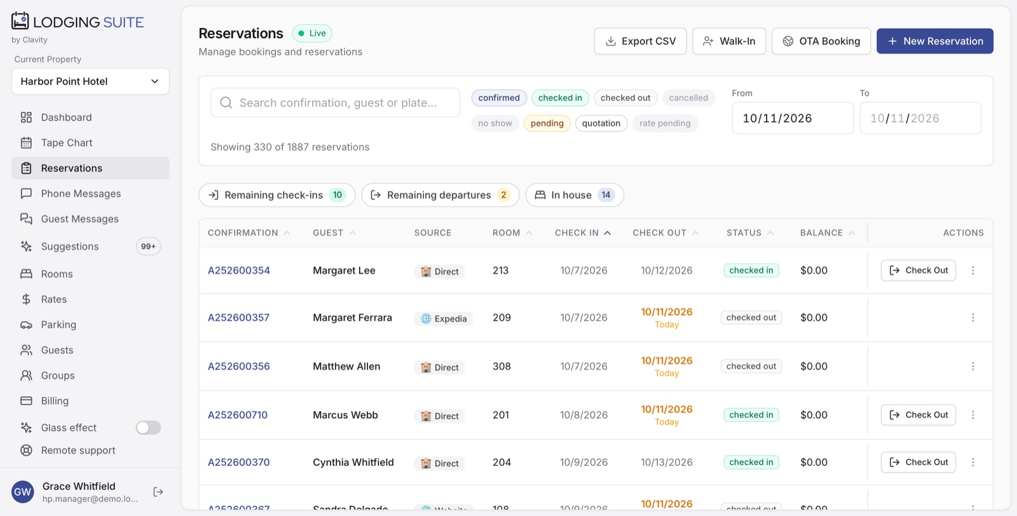This screenshot has width=1017, height=516.
Task: Sort table by Check Out column
Action: point(665,233)
